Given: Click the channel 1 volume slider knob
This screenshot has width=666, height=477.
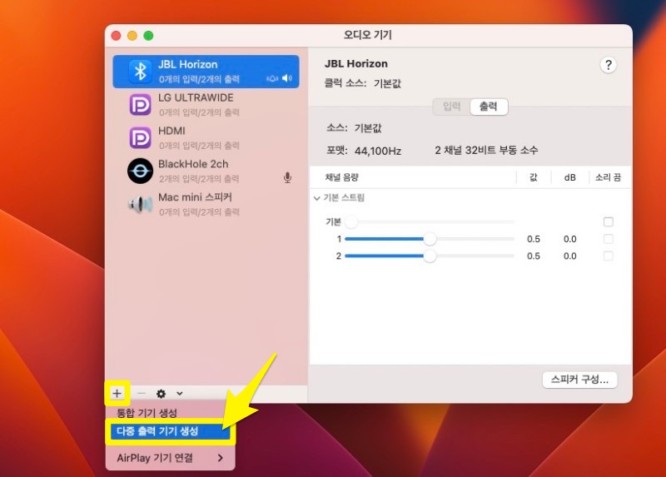Looking at the screenshot, I should click(x=430, y=239).
